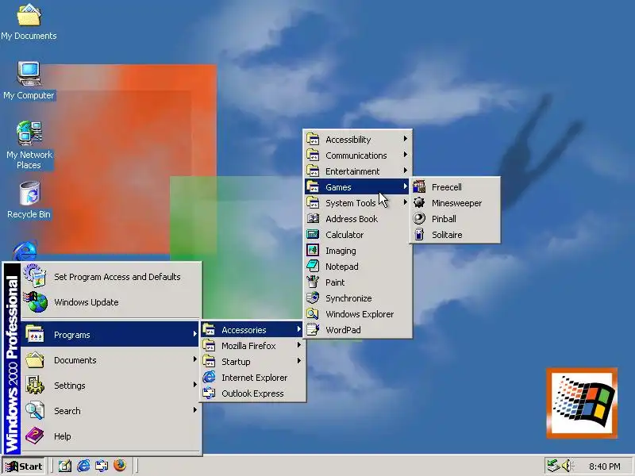Click the Windows logo thumbnail on the desktop

coord(582,403)
